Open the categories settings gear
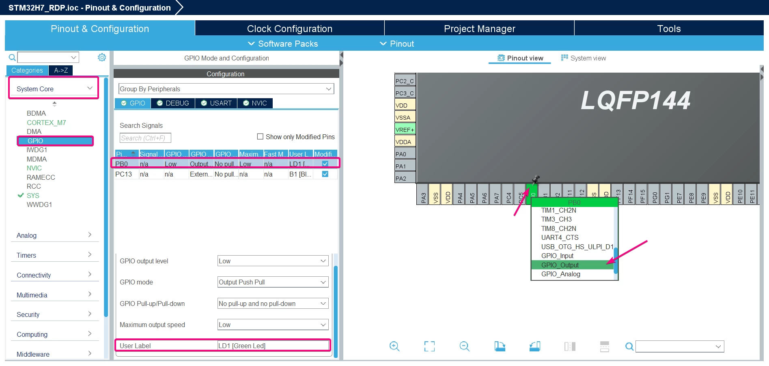 102,57
